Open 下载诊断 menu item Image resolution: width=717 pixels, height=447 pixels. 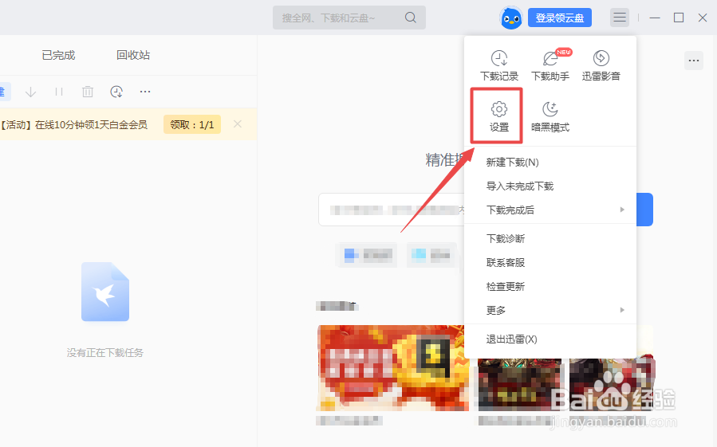(550, 238)
